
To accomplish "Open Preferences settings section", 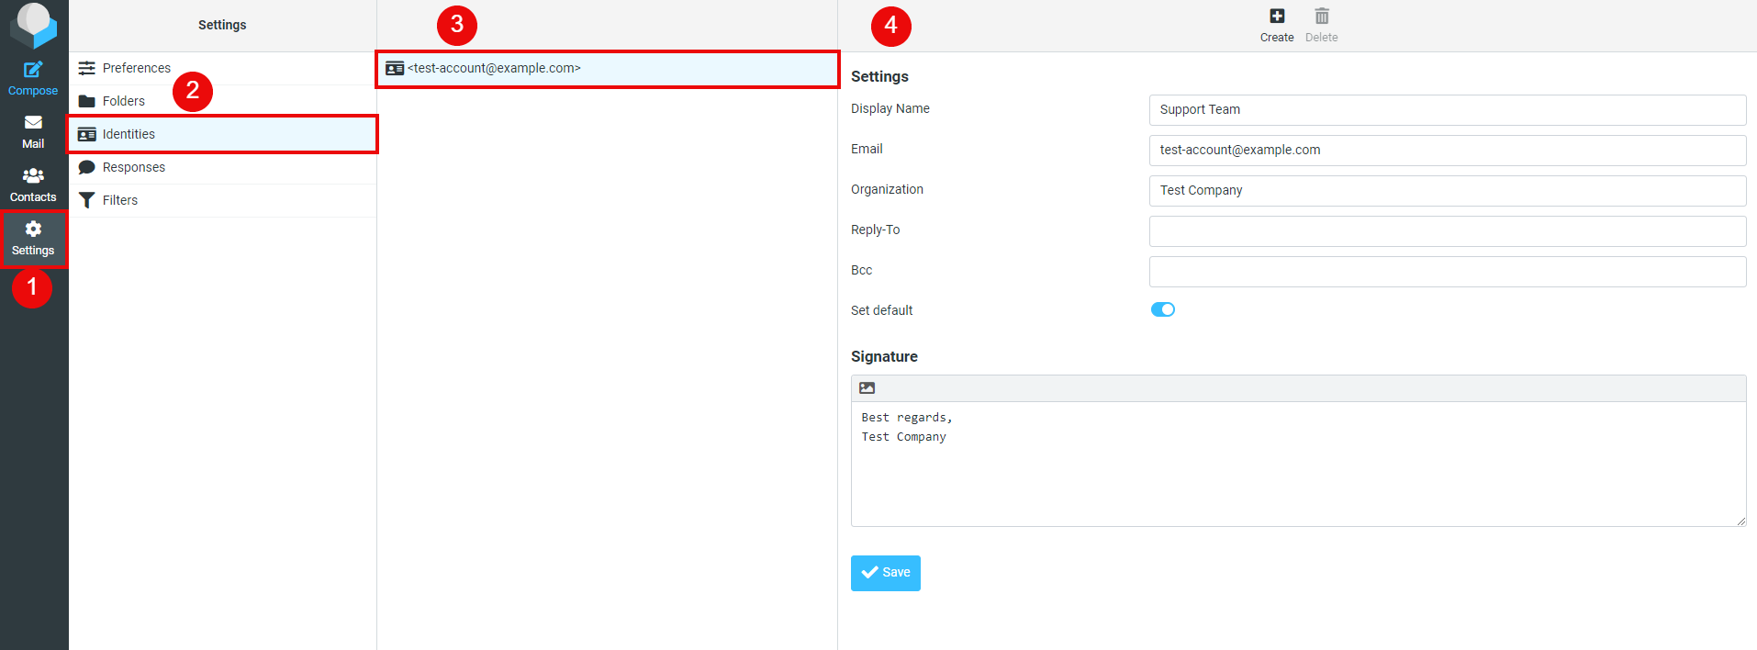I will [136, 68].
